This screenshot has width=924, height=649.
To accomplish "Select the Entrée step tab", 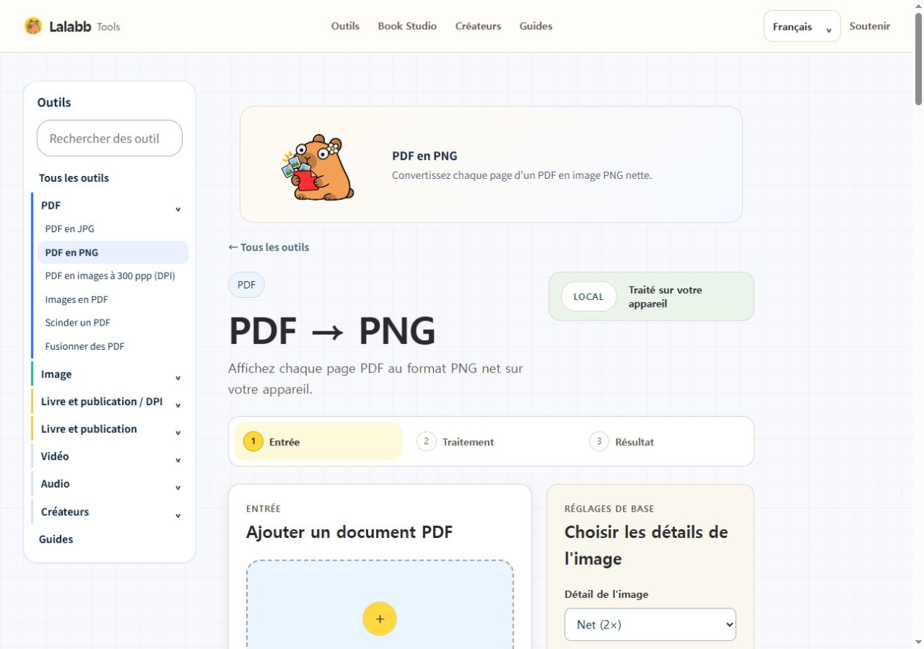I will [x=318, y=442].
